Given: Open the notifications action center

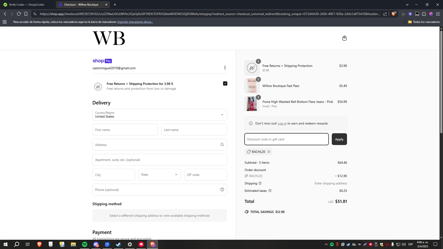Looking at the screenshot, I should click(435, 244).
